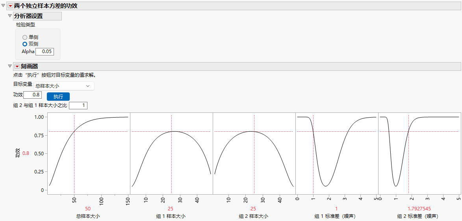Click the red 25 value above 组 2 样本大小
Viewport: 462px width, 221px height.
(x=253, y=209)
